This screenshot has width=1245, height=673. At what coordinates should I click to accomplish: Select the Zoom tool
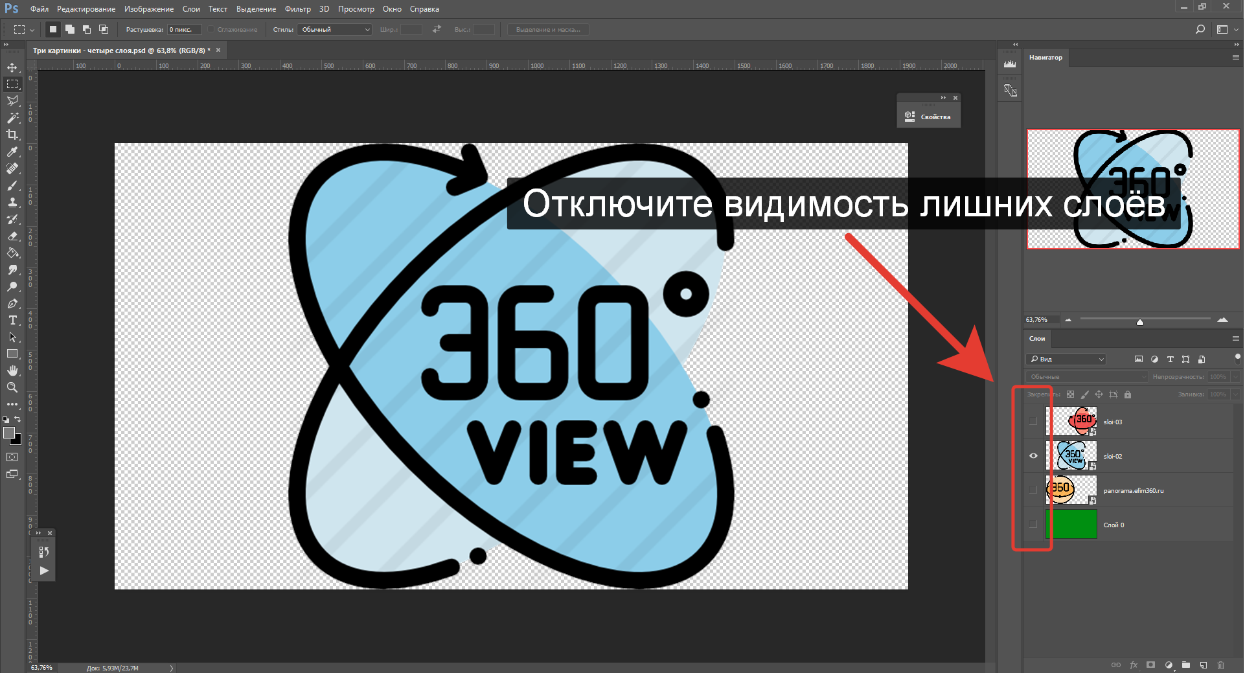coord(12,387)
